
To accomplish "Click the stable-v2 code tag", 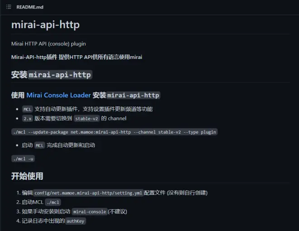I will tap(87, 119).
